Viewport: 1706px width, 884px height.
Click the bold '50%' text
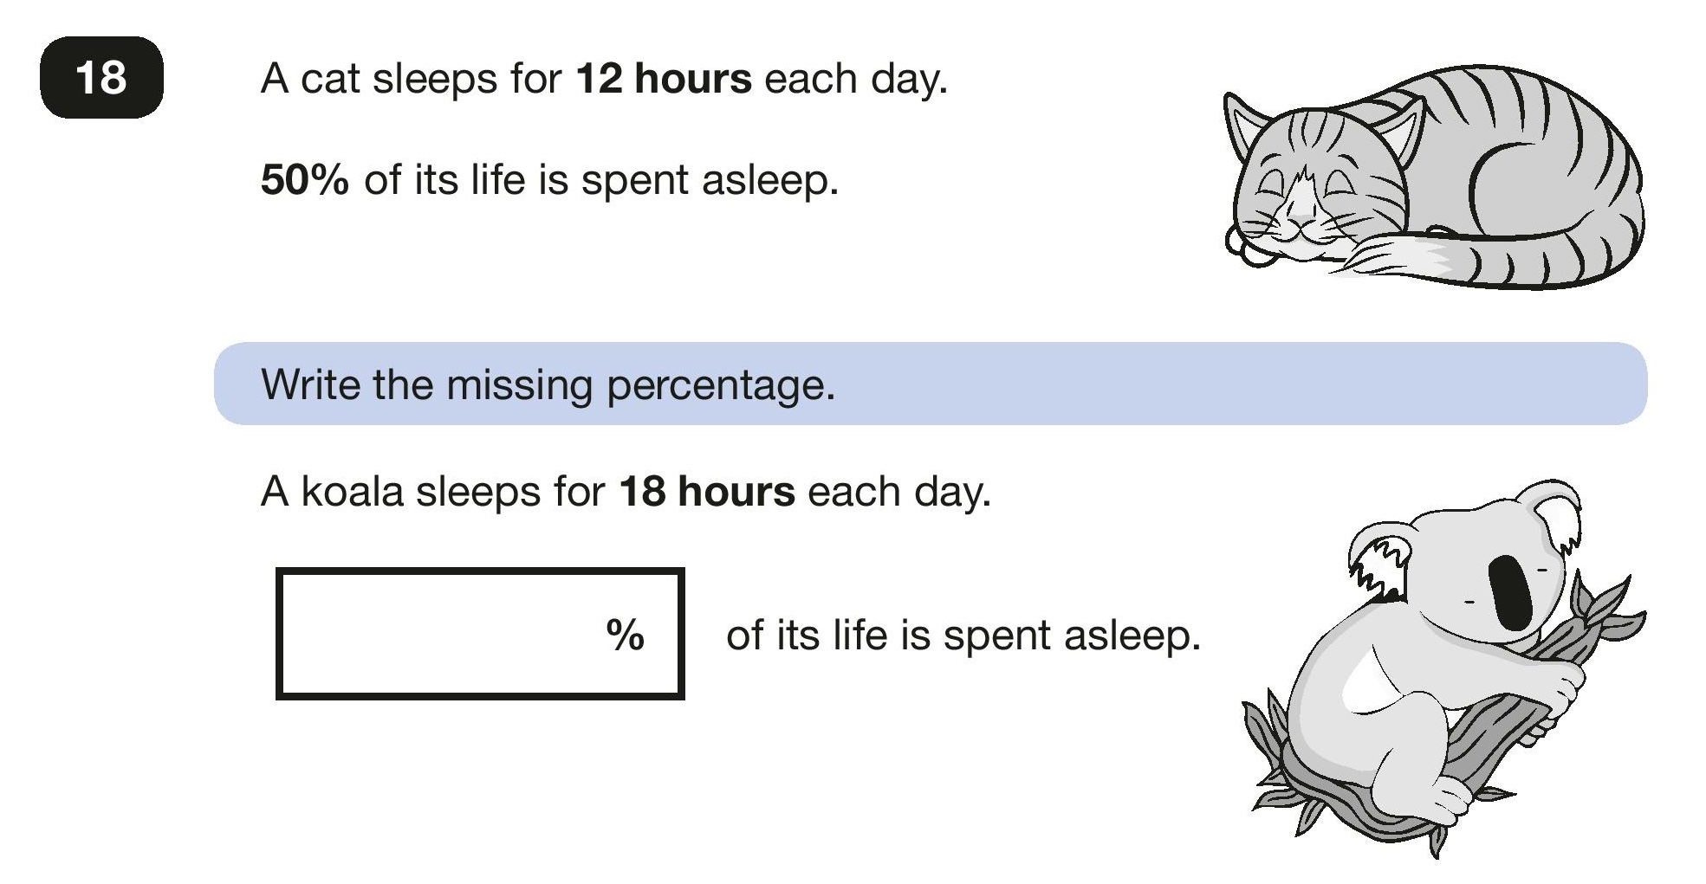(305, 180)
